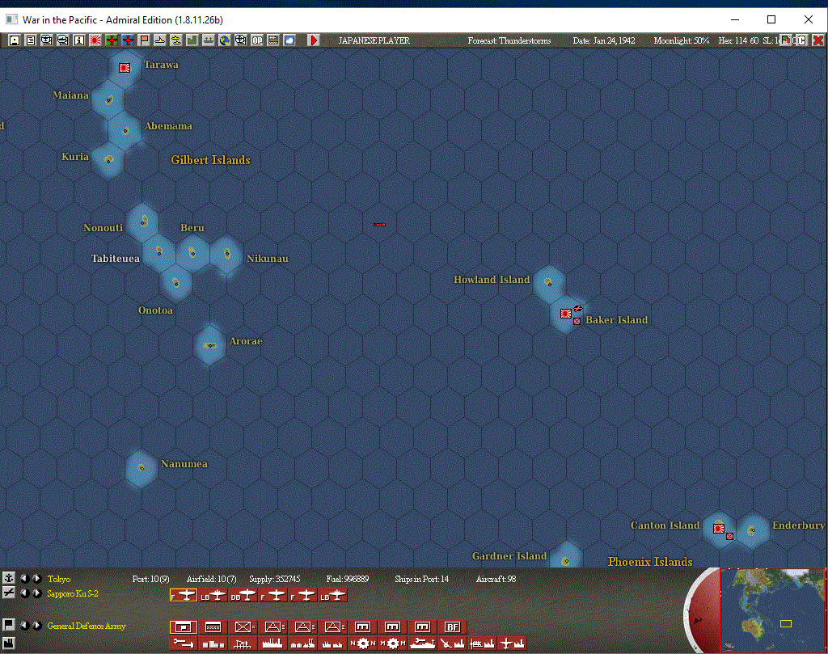The image size is (828, 654).
Task: Click the Canton Island base flag marker
Action: coord(719,528)
